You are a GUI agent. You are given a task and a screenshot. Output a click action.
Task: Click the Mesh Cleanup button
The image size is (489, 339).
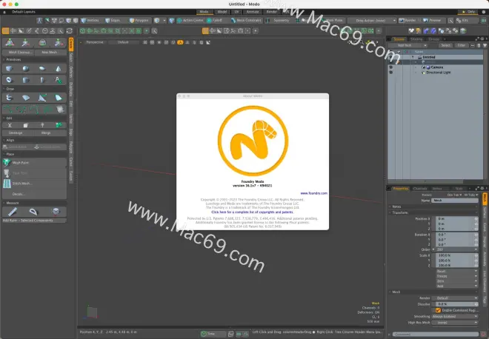pyautogui.click(x=19, y=52)
